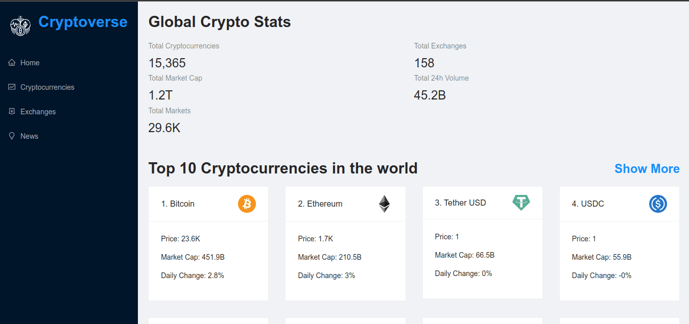Click the Ethereum diamond icon
Screen dimensions: 689x324
click(x=384, y=204)
